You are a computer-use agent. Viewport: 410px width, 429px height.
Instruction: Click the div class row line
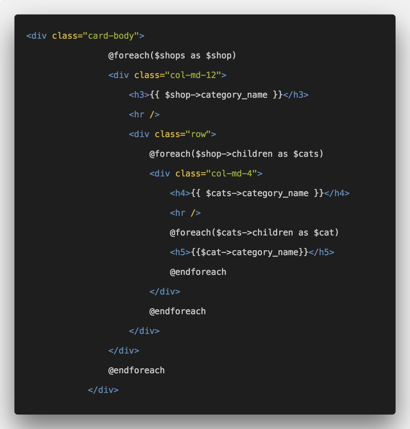tap(173, 134)
